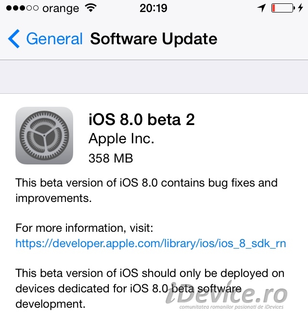308x314 pixels.
Task: Tap the orange carrier name
Action: [61, 9]
